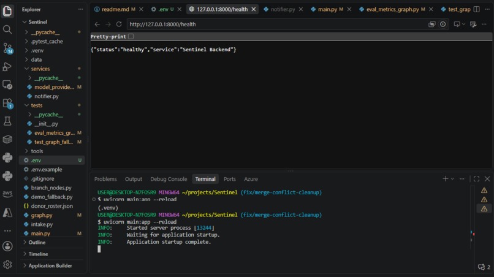
Task: Open the chat icon showing 2
Action: point(484,267)
